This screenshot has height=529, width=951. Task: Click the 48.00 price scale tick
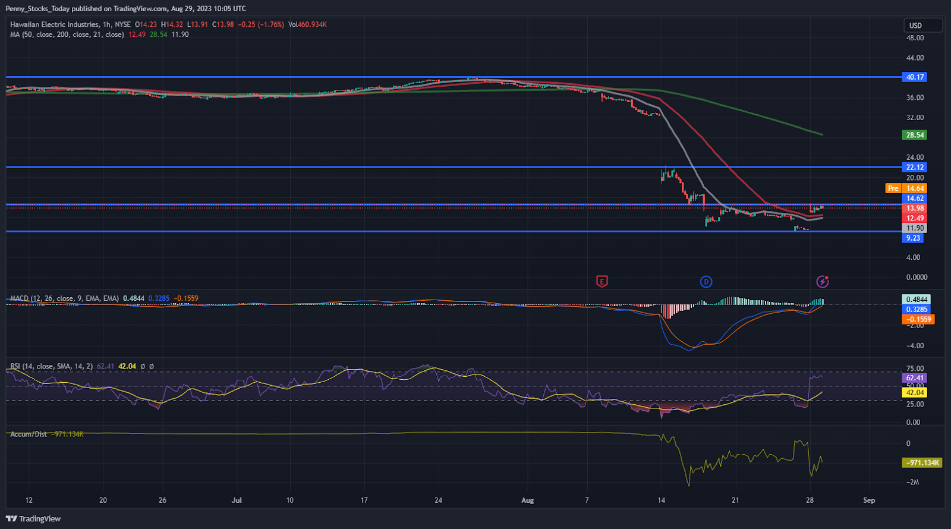pyautogui.click(x=915, y=38)
